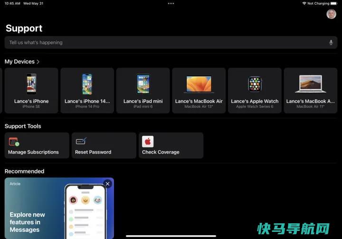Open the Reset Password tool
This screenshot has width=342, height=239.
coord(104,145)
